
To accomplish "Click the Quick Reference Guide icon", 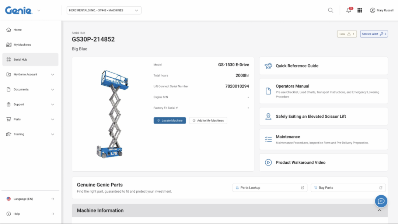I will click(x=269, y=65).
